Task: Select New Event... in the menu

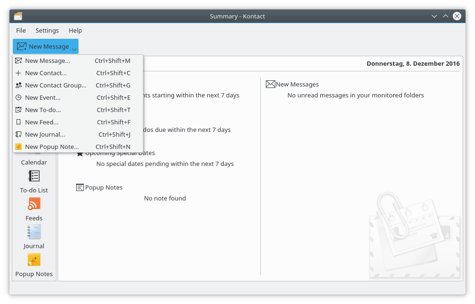Action: pos(43,97)
